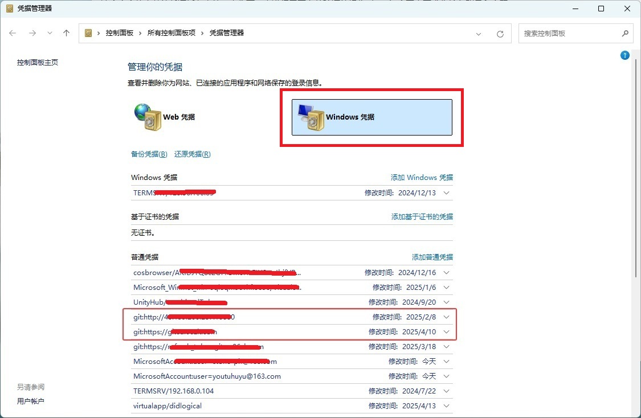
Task: Click 添加普通凭据 link
Action: 432,257
